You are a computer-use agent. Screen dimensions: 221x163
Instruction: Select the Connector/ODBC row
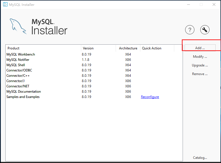point(94,70)
